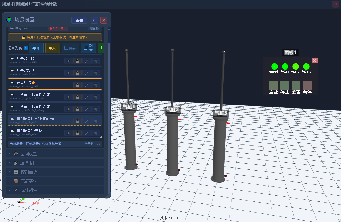Create a copy with the 副本 button
The image size is (341, 222).
click(x=88, y=48)
